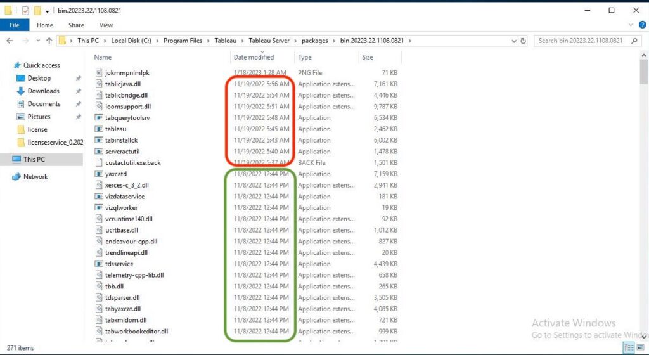
Task: Select Downloads in the navigation pane
Action: tap(44, 91)
